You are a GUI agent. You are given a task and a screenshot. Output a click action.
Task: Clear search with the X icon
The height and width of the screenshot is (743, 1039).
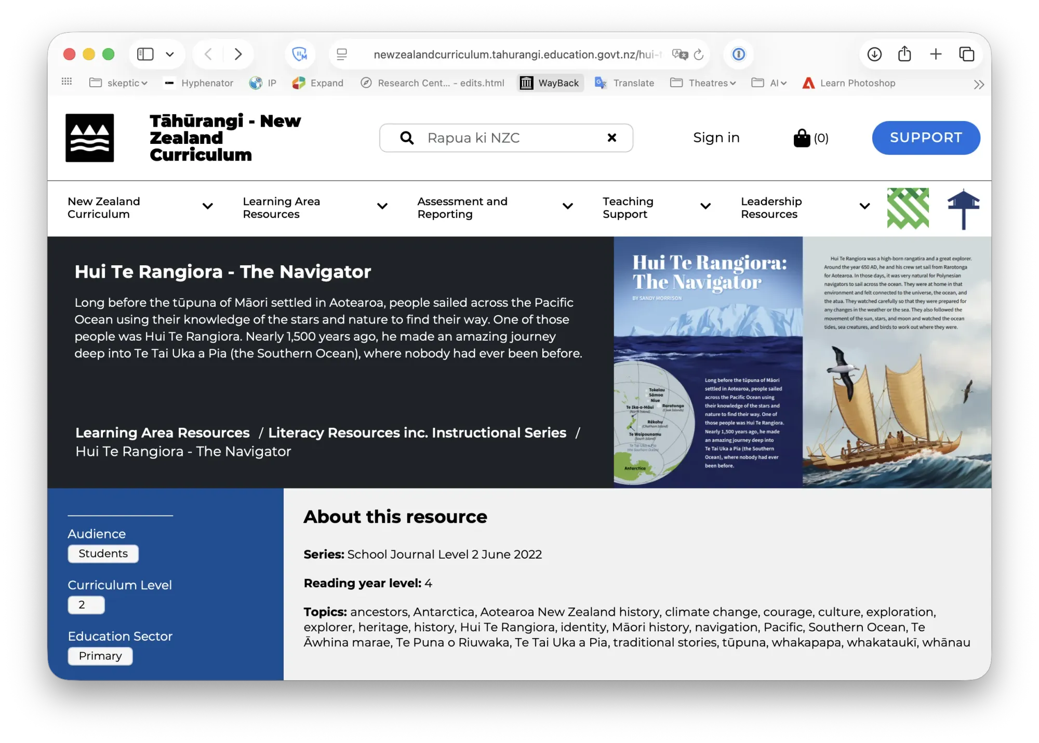(x=612, y=138)
